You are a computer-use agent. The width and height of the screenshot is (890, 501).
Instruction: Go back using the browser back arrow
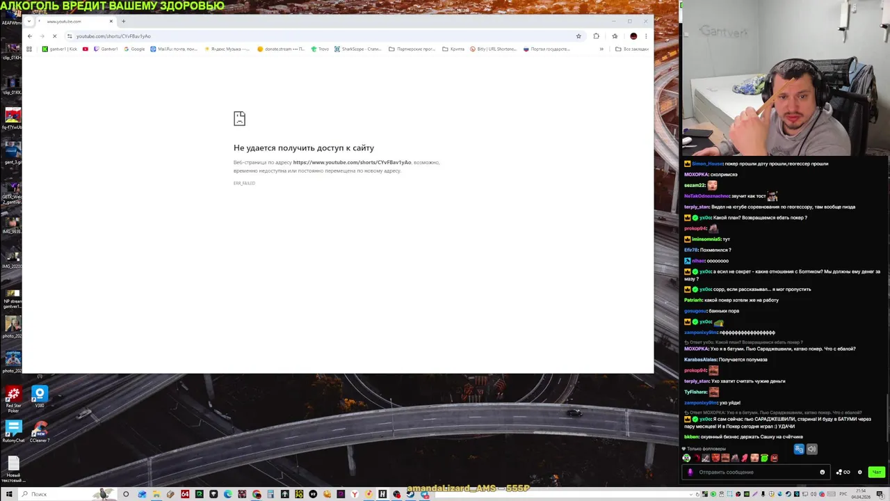[x=29, y=36]
